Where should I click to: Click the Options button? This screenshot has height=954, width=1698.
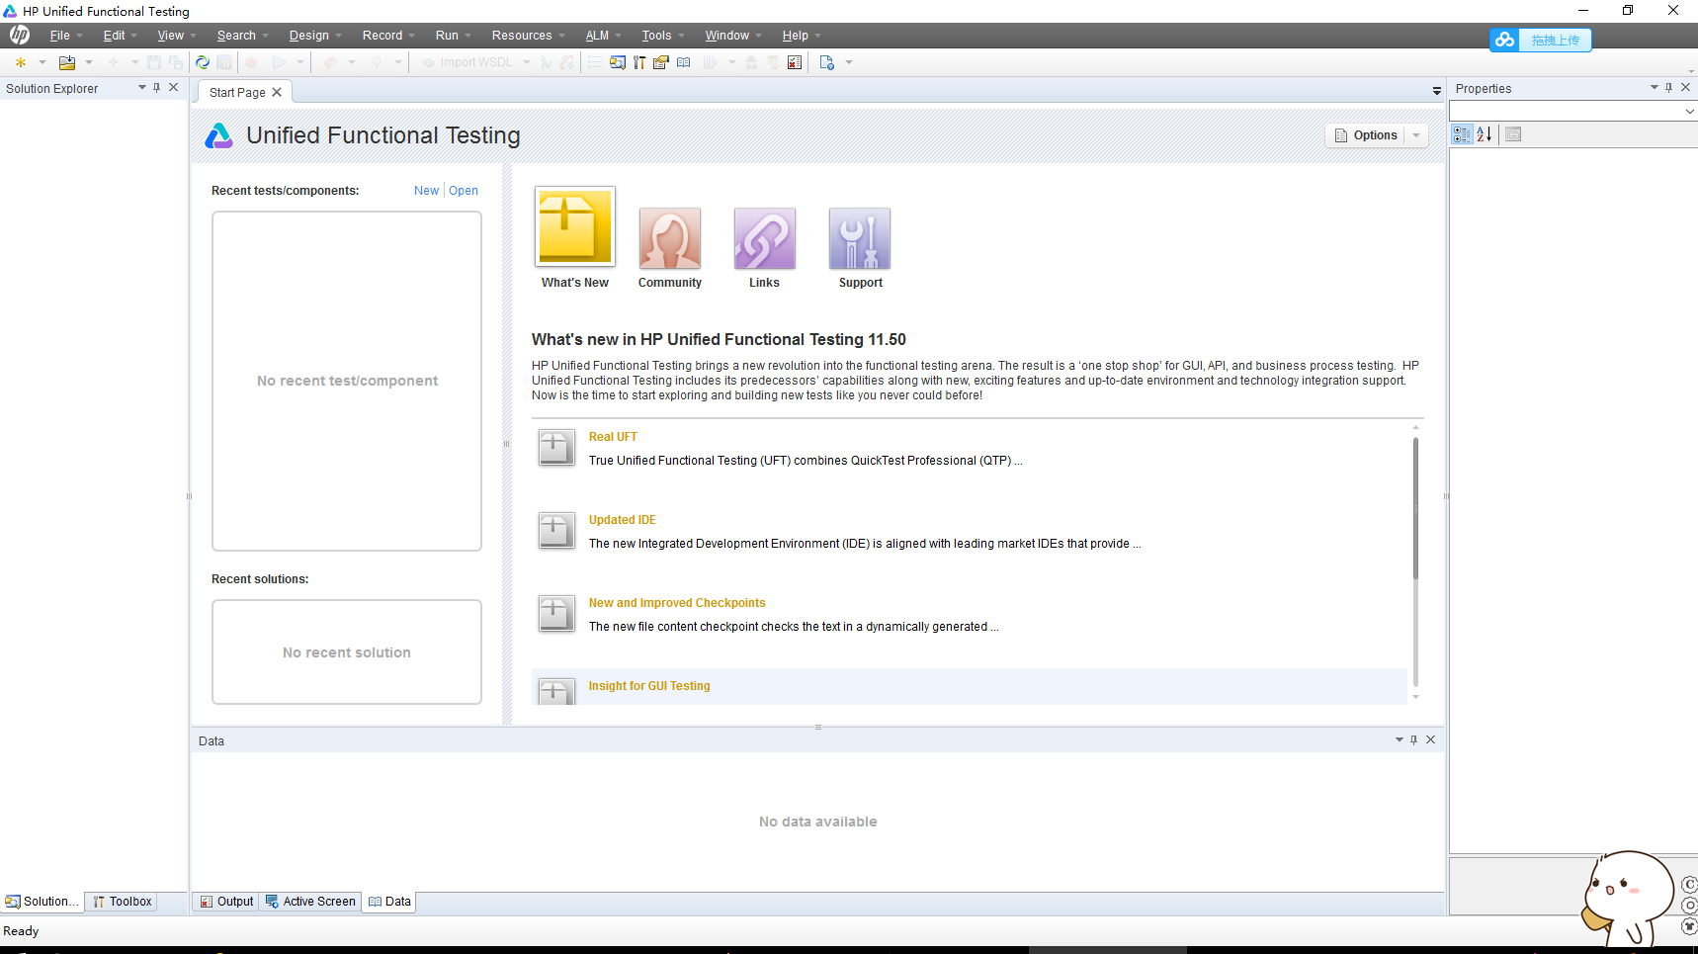[1367, 135]
